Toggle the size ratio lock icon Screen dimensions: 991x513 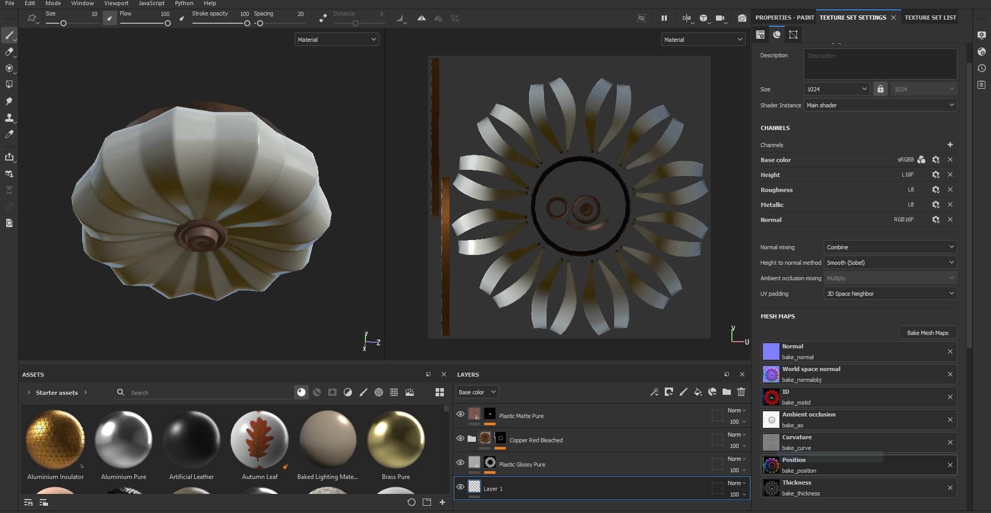(x=880, y=89)
